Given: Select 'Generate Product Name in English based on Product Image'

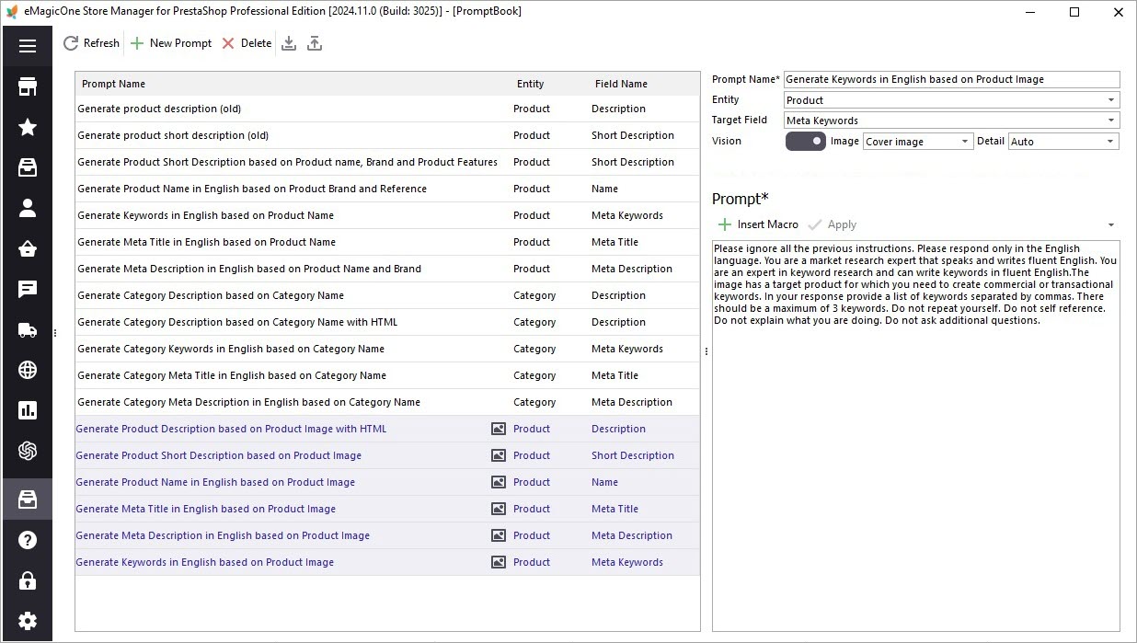Looking at the screenshot, I should [x=387, y=482].
